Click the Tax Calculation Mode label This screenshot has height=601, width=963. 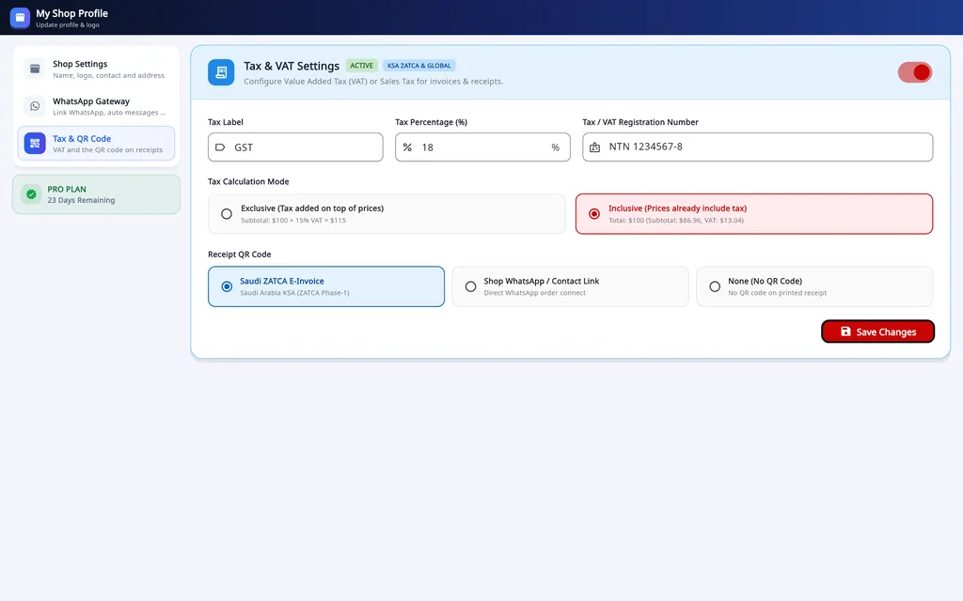coord(248,181)
